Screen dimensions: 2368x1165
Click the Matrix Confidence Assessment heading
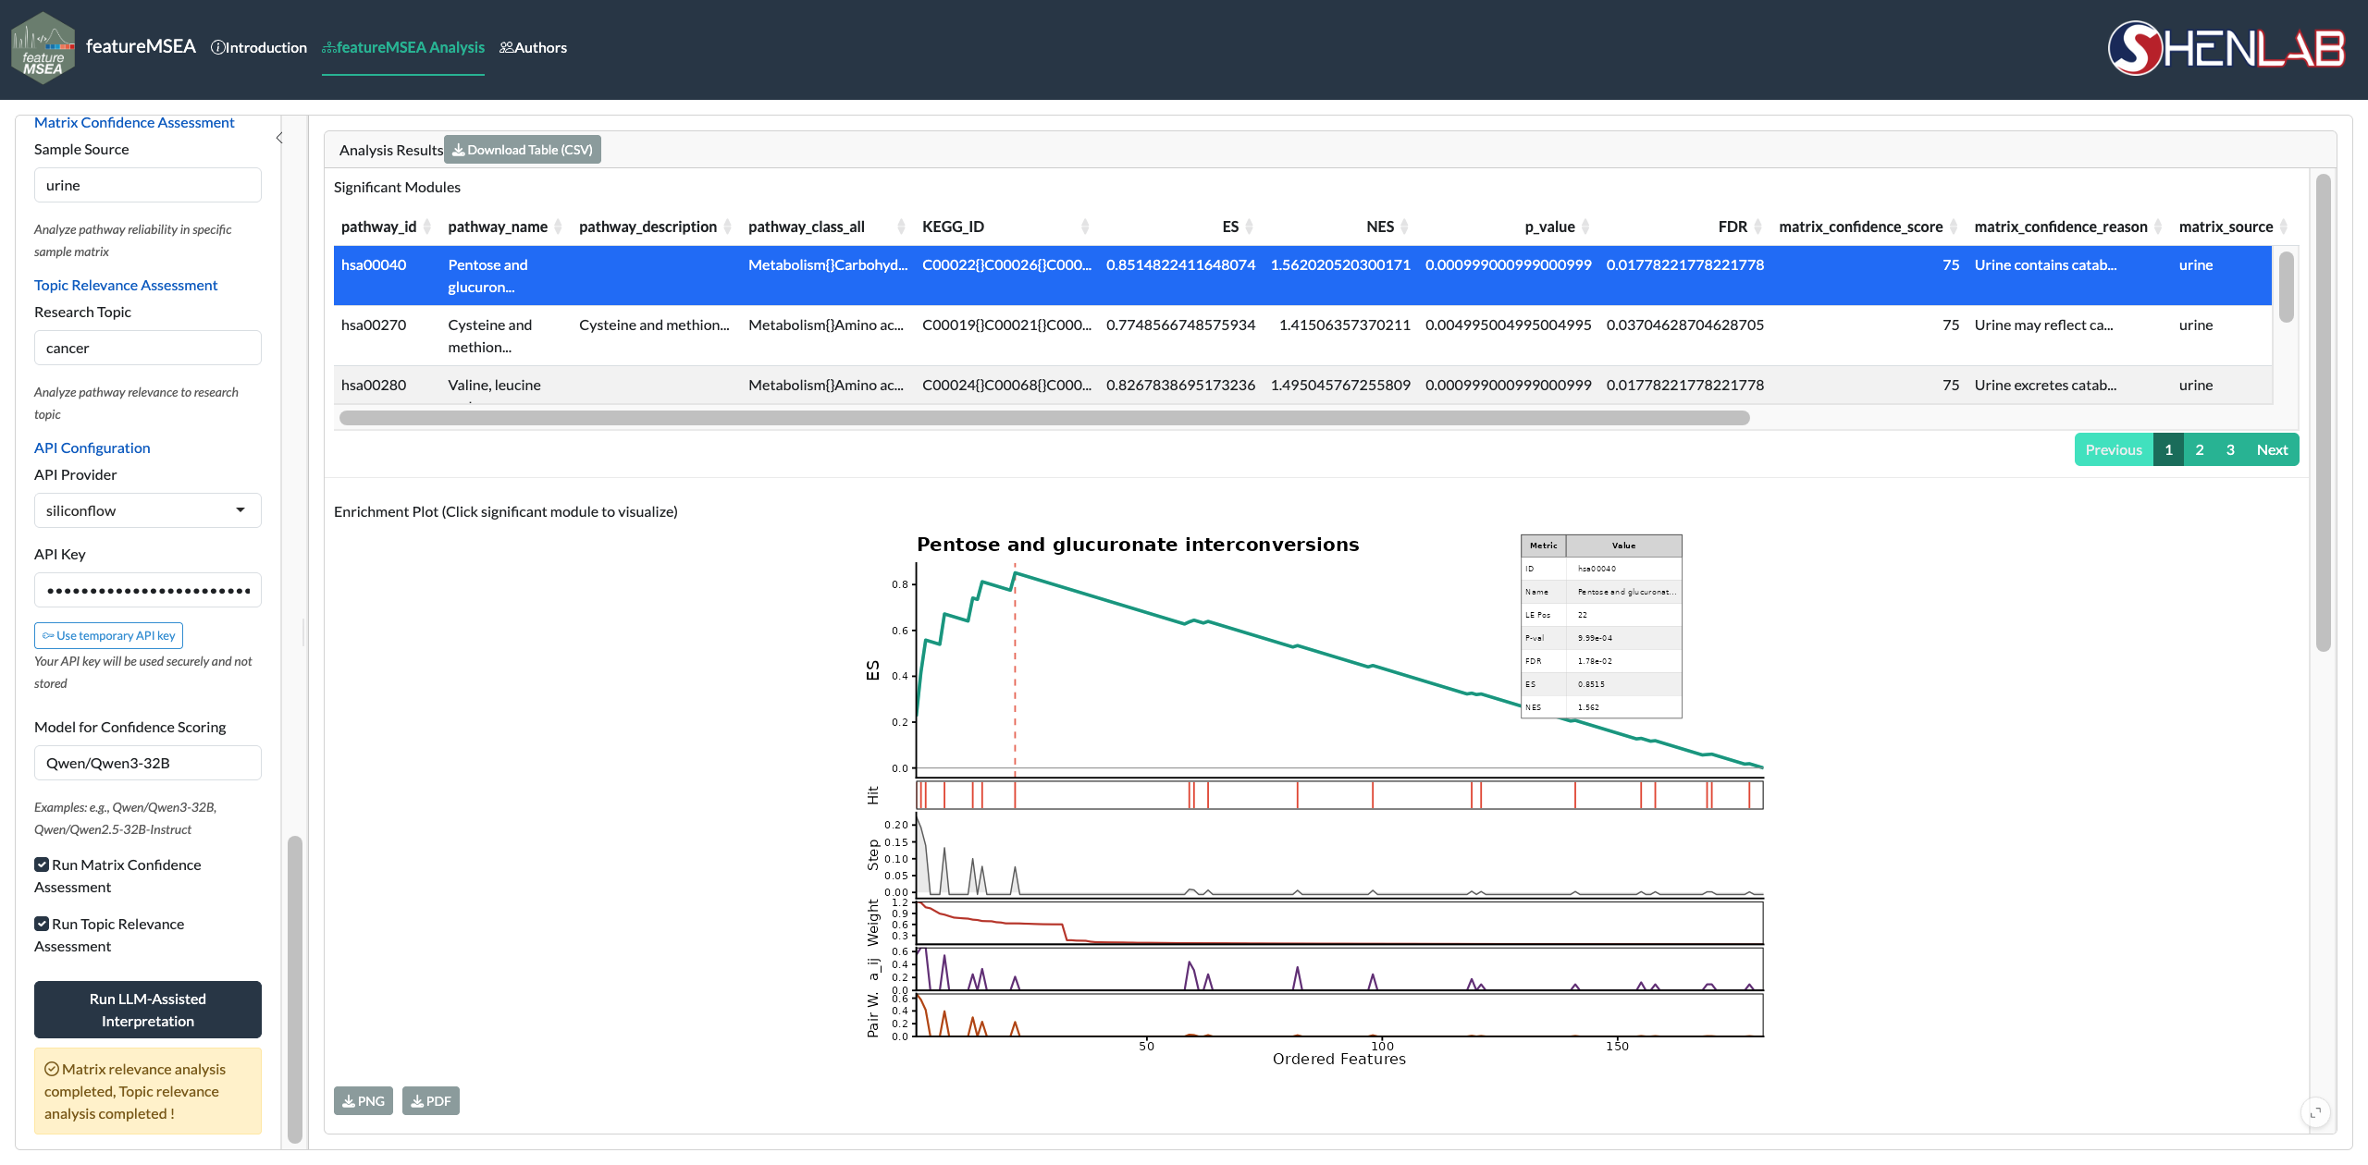pos(134,122)
